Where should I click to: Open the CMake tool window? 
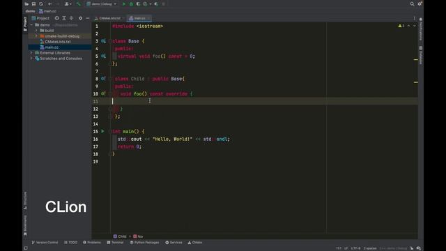tap(195, 243)
